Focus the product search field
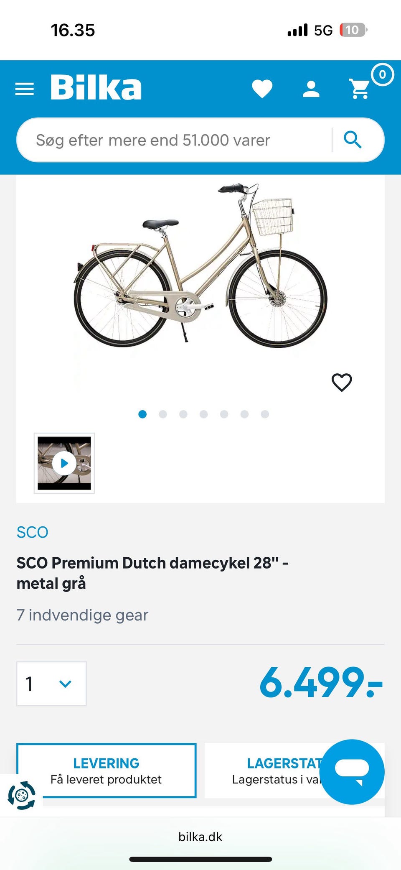The image size is (401, 870). pos(175,140)
